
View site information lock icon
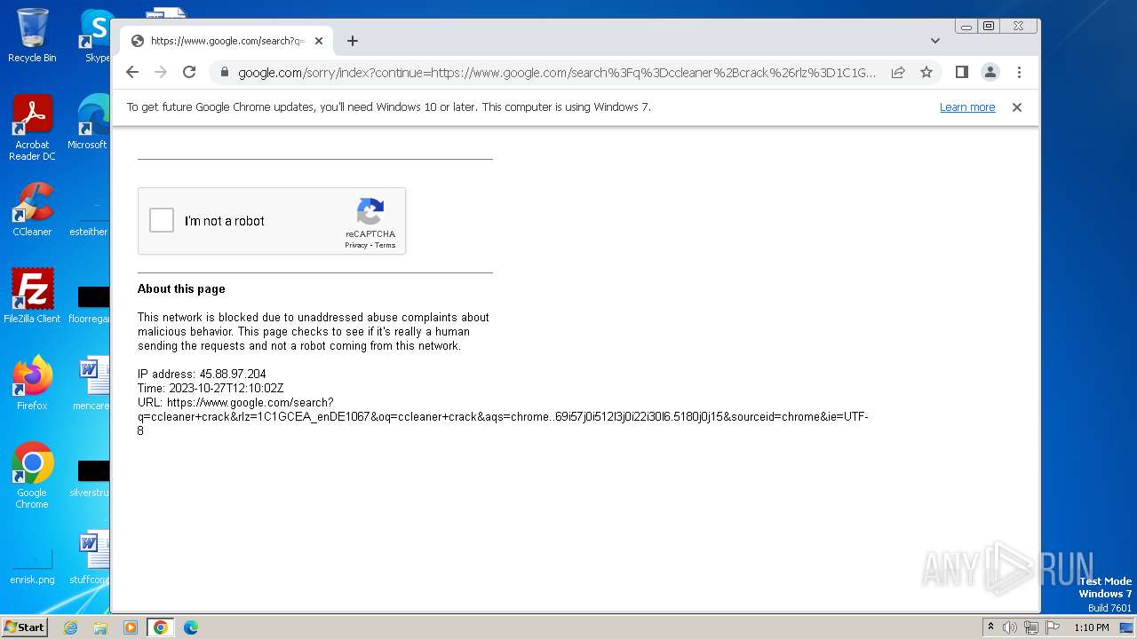click(225, 72)
